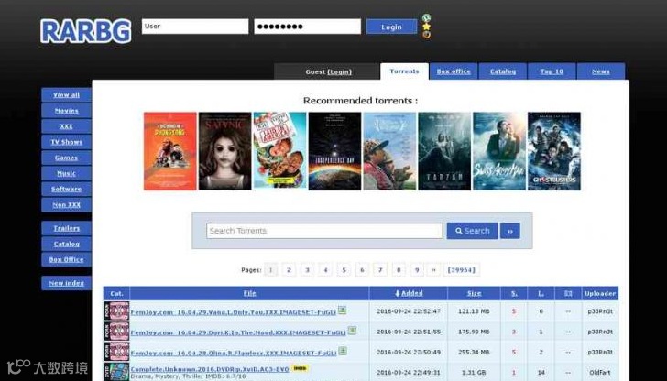Open the FemJoy Vana.L.Only.You torrent link
The width and height of the screenshot is (667, 381).
point(233,312)
